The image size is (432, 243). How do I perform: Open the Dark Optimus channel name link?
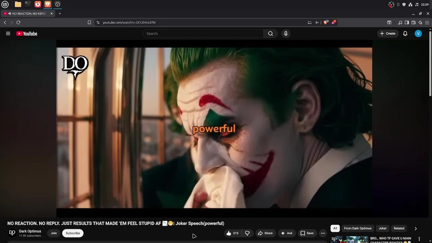click(x=30, y=231)
